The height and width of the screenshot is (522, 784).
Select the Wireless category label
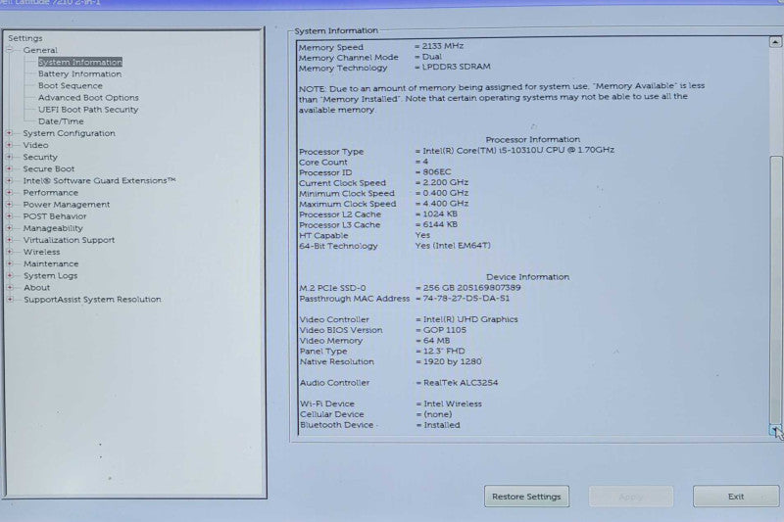[x=41, y=252]
